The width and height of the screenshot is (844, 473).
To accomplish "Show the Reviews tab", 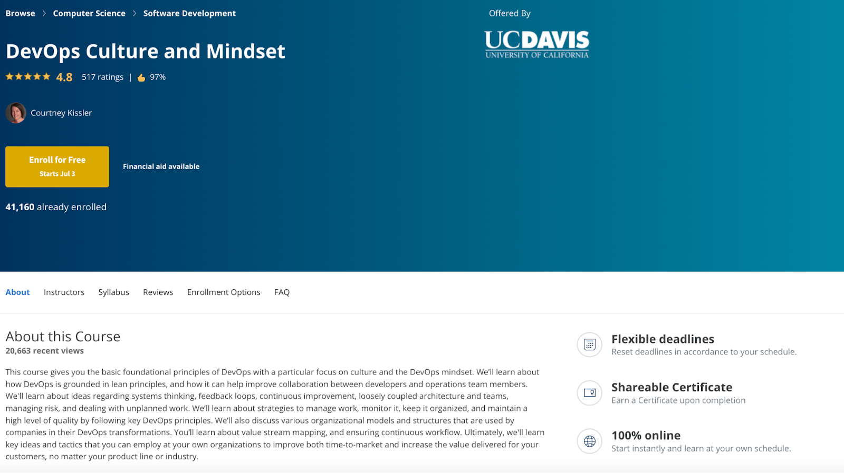I will [158, 292].
